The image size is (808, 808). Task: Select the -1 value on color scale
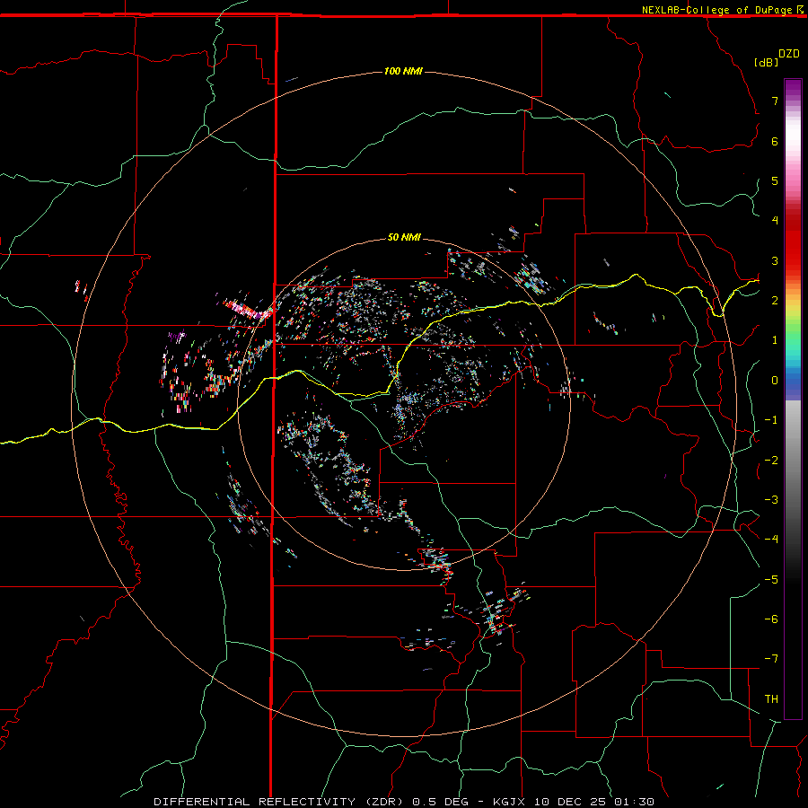(771, 420)
